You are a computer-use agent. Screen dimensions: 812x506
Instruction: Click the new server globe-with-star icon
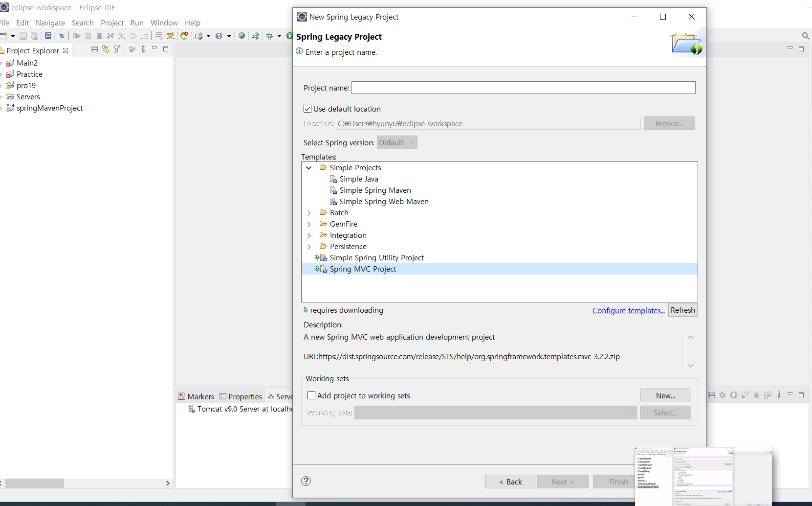click(x=199, y=36)
